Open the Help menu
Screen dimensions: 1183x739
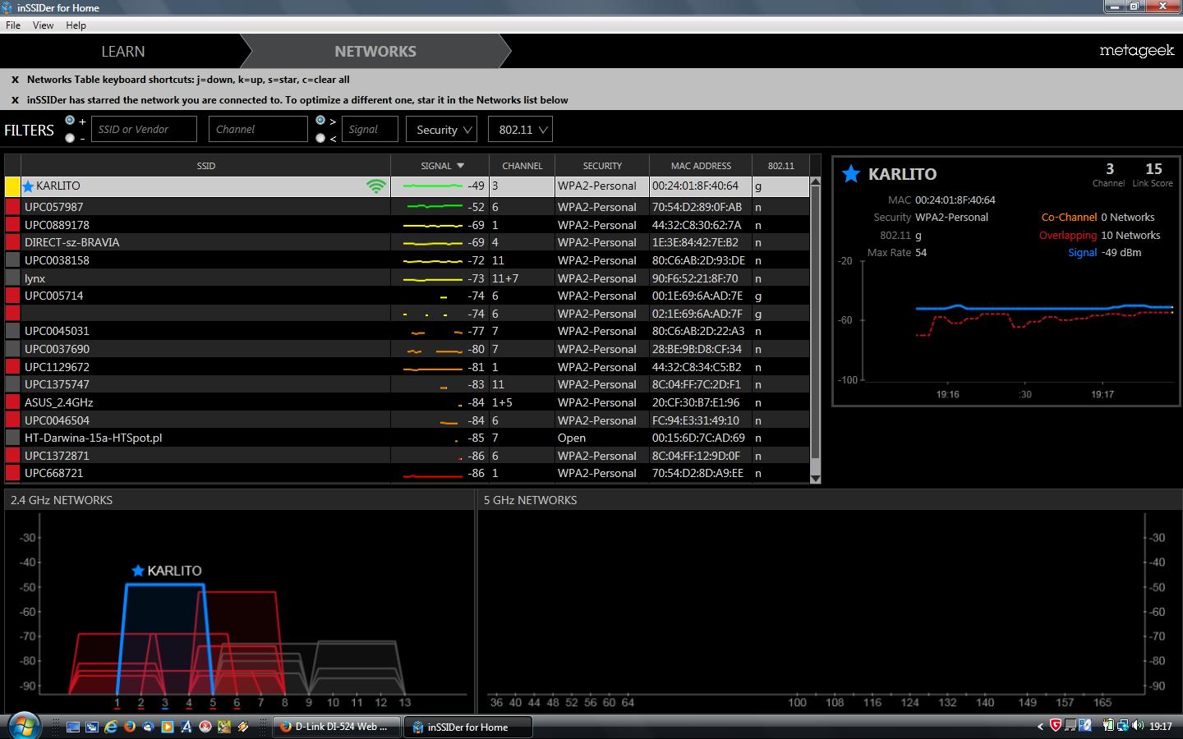76,25
